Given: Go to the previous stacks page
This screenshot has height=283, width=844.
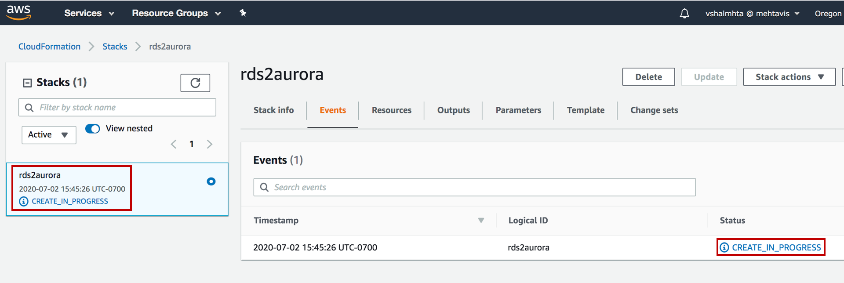Looking at the screenshot, I should pyautogui.click(x=174, y=144).
